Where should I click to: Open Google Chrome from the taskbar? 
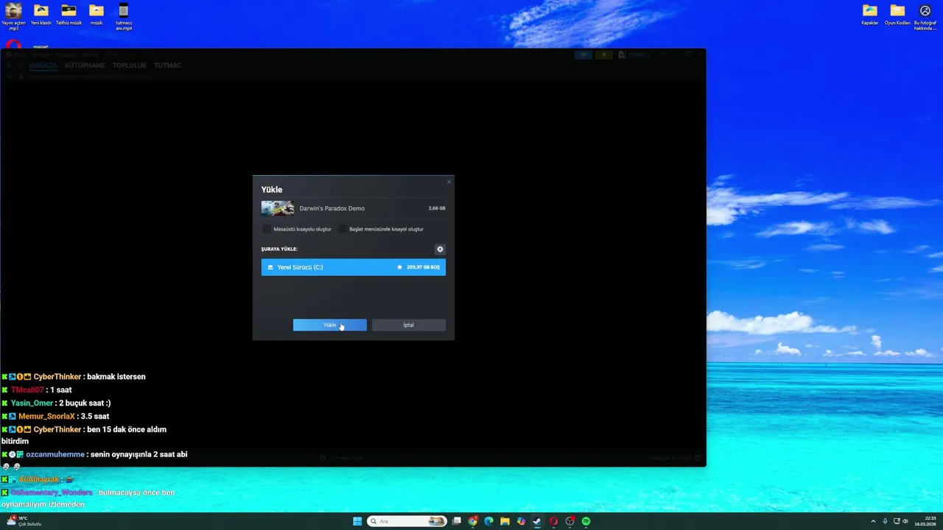click(x=473, y=521)
